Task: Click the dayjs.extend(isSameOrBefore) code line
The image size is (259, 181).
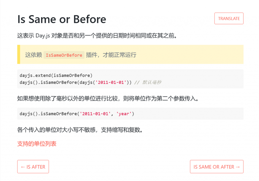Action: (x=56, y=75)
